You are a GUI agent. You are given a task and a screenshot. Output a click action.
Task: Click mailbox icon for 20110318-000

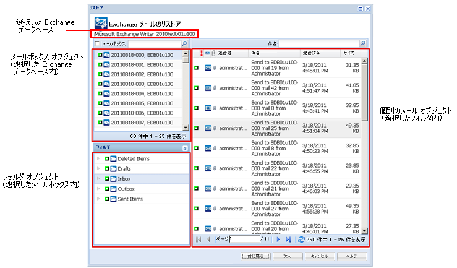click(x=106, y=55)
